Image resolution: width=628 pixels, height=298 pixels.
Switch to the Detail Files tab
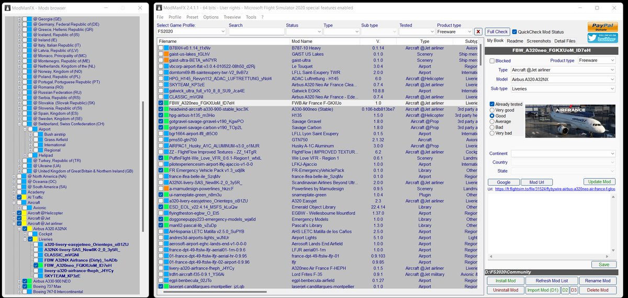[x=565, y=41]
